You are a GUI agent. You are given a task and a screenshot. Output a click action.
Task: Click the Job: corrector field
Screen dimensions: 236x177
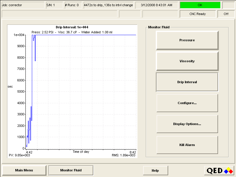[x=22, y=5]
